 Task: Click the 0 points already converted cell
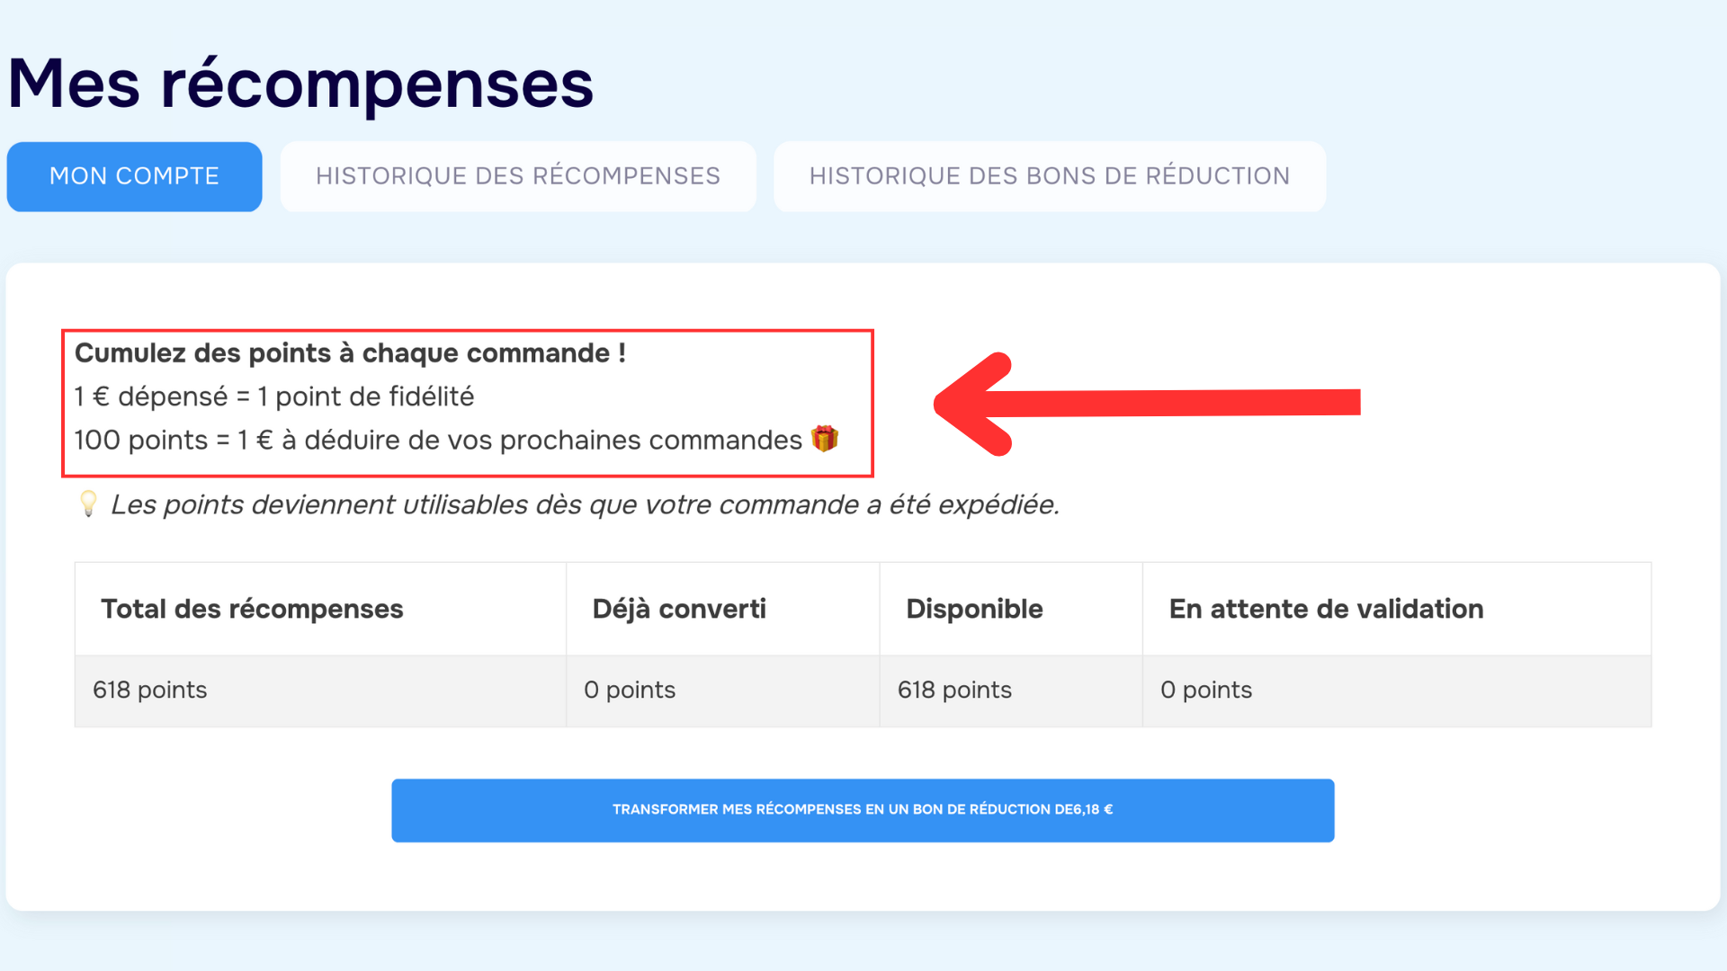click(723, 690)
